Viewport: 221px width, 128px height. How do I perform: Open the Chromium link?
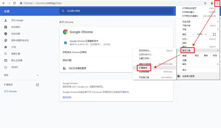[x=97, y=92]
